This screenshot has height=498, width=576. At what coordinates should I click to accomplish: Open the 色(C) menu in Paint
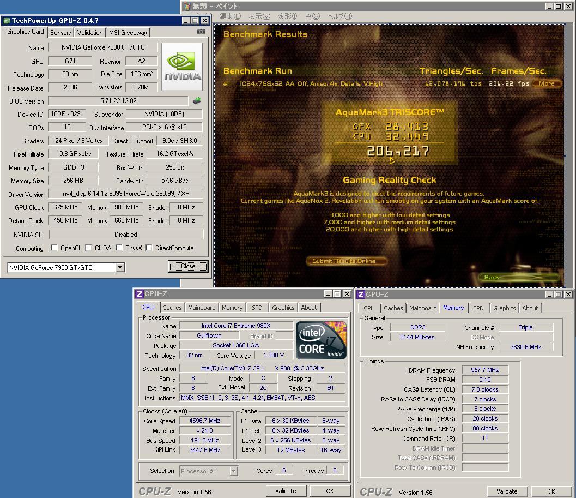click(x=312, y=16)
